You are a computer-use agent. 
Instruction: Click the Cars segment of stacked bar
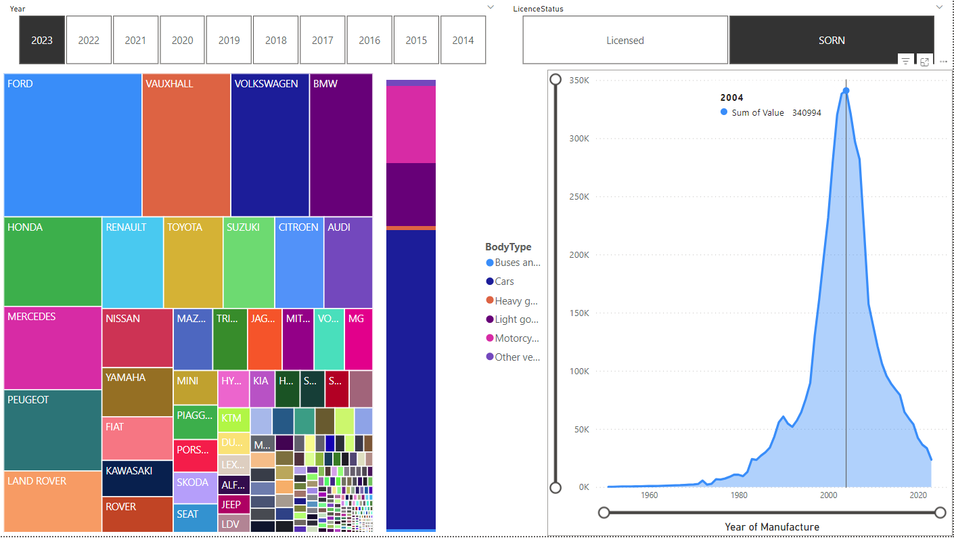[x=411, y=379]
